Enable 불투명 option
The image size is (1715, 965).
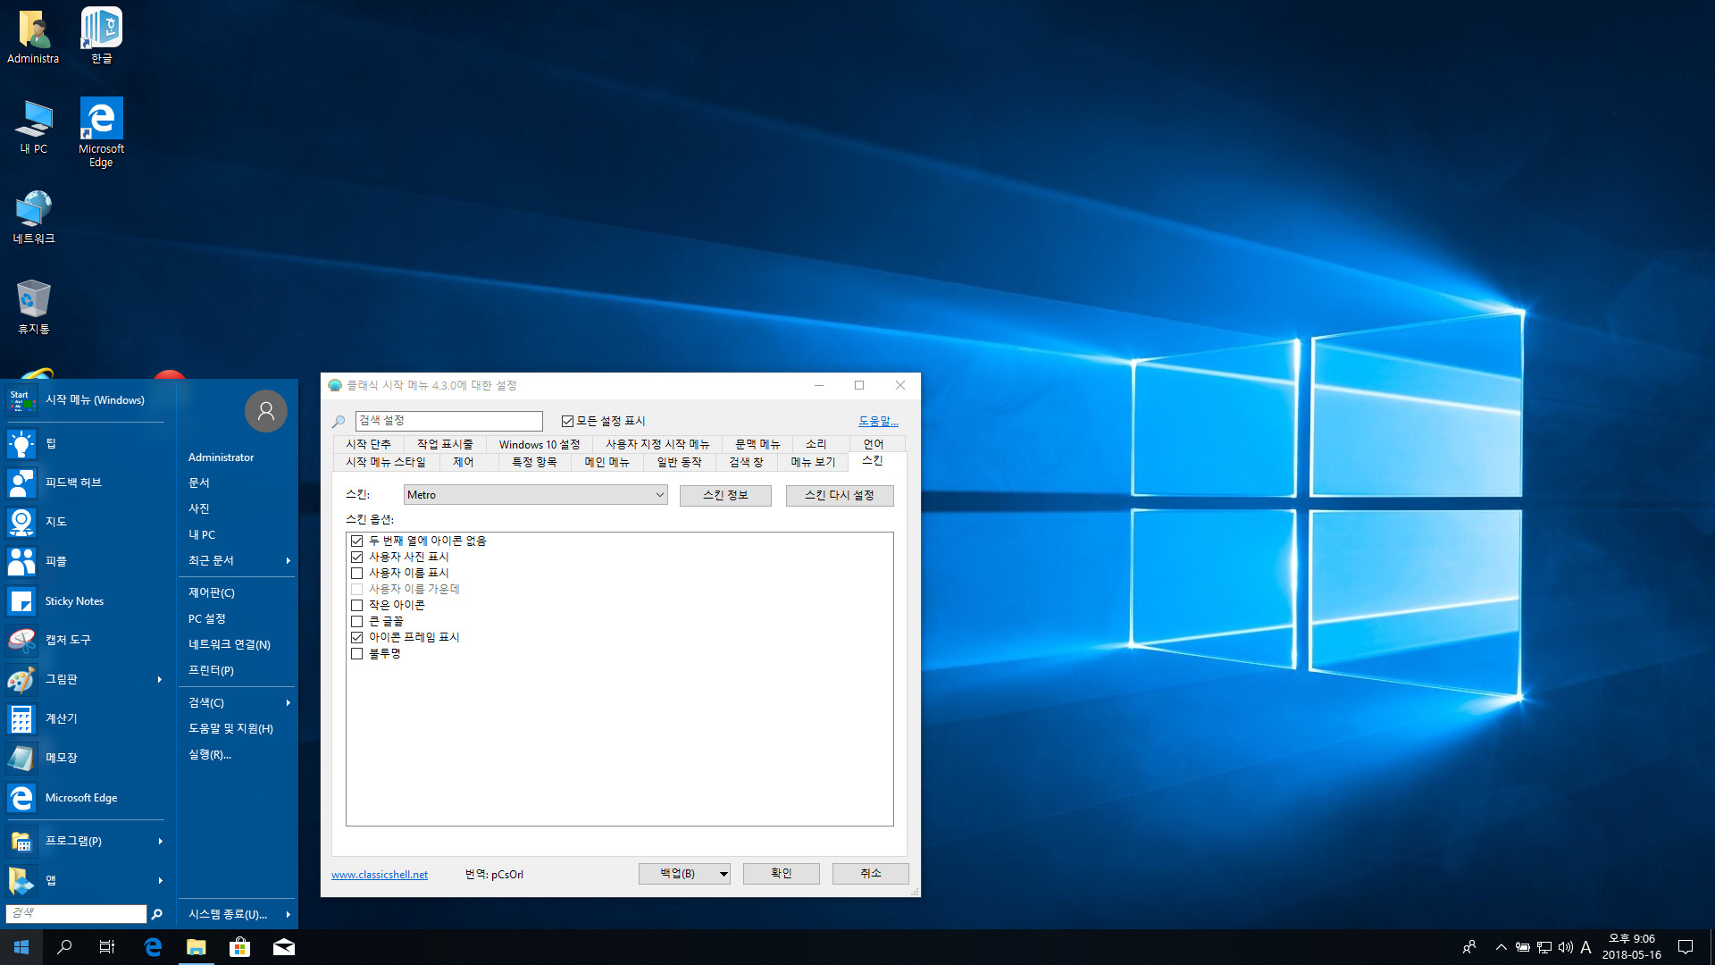(x=356, y=653)
